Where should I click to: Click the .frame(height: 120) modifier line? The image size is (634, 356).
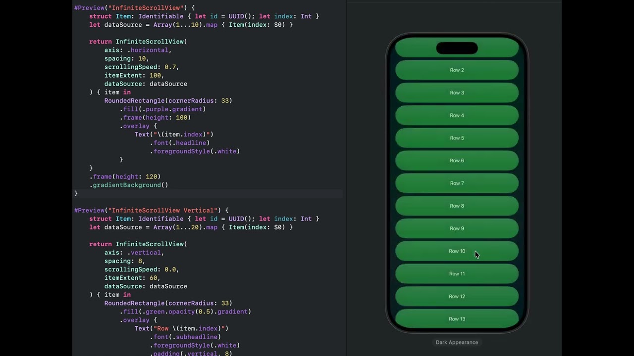tap(126, 177)
